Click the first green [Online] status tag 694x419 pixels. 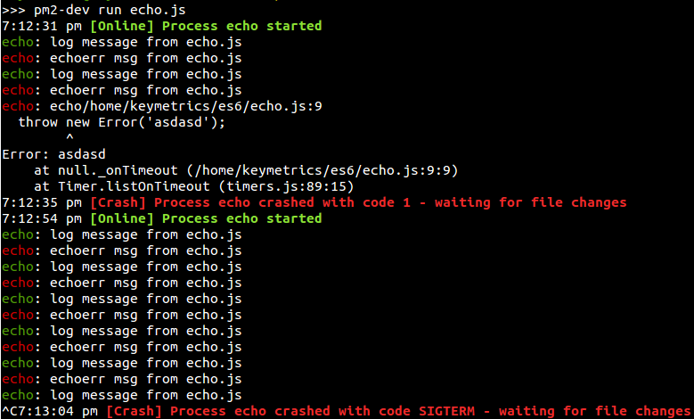click(122, 26)
